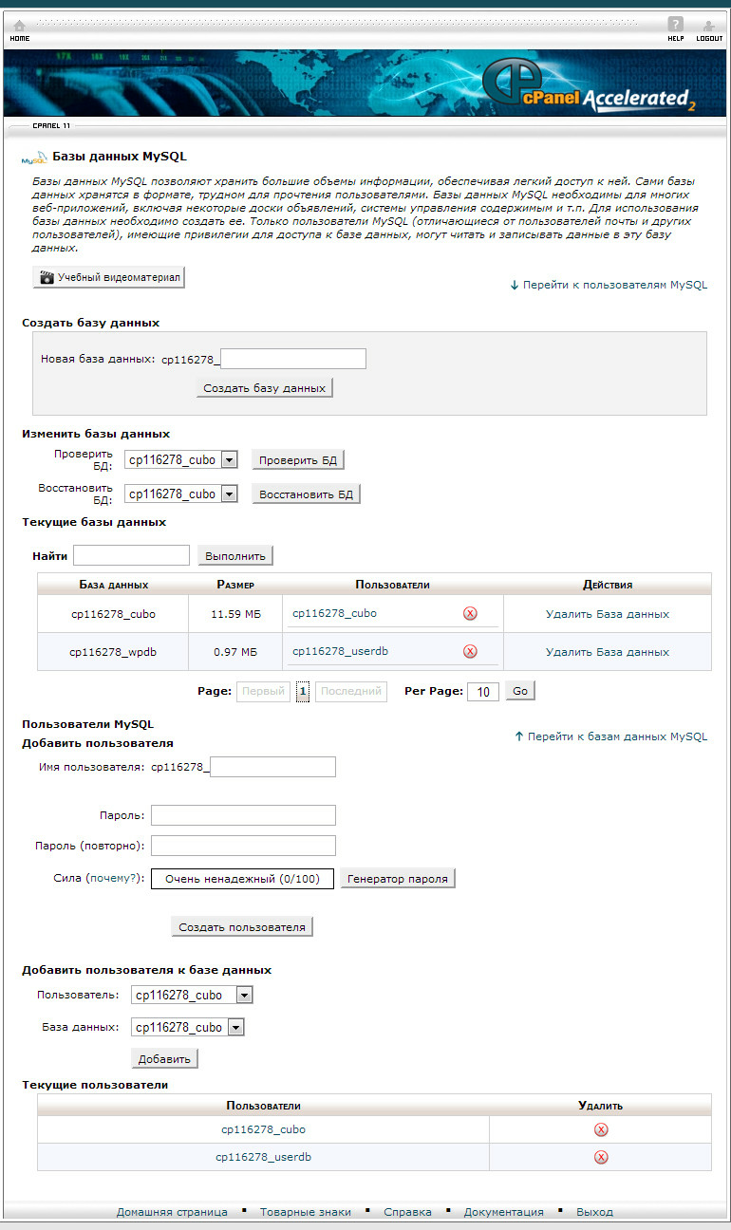
Task: Click the Выполнить search button
Action: coord(235,555)
